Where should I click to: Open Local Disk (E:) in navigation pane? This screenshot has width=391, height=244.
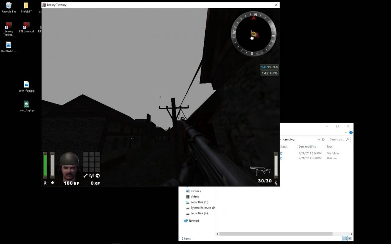(197, 214)
